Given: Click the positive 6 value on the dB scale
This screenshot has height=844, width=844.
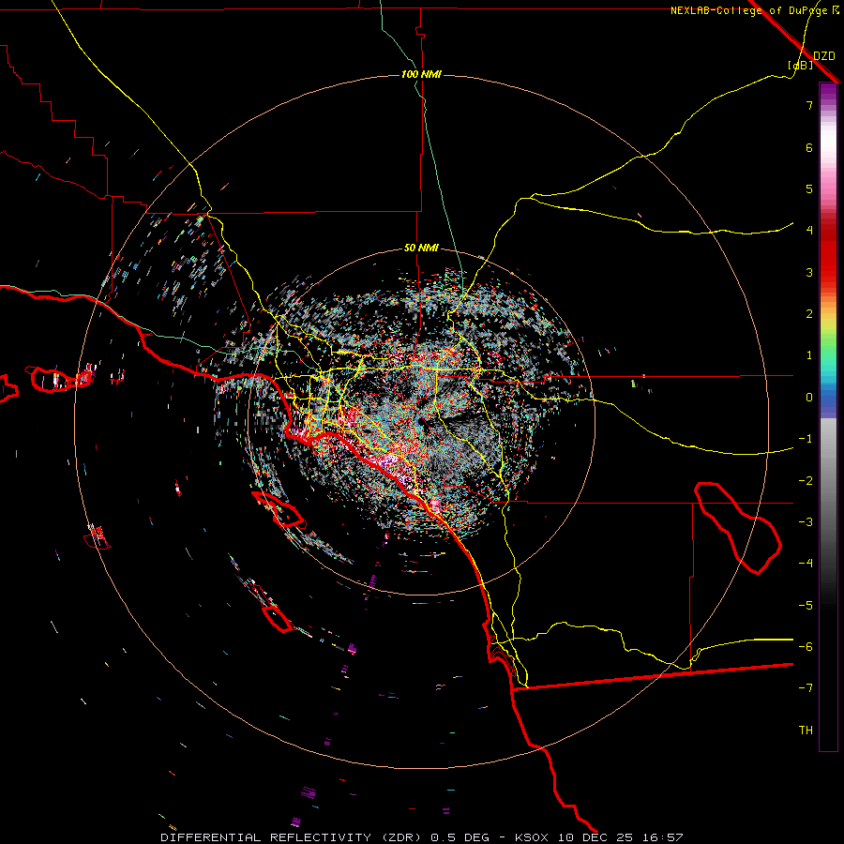Looking at the screenshot, I should (x=809, y=147).
